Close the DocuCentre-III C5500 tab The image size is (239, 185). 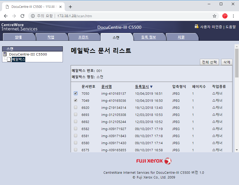(x=60, y=7)
